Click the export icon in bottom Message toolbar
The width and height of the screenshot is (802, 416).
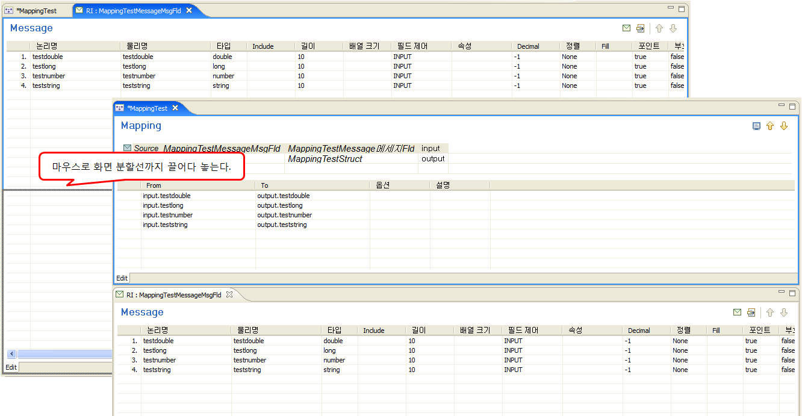[x=751, y=312]
